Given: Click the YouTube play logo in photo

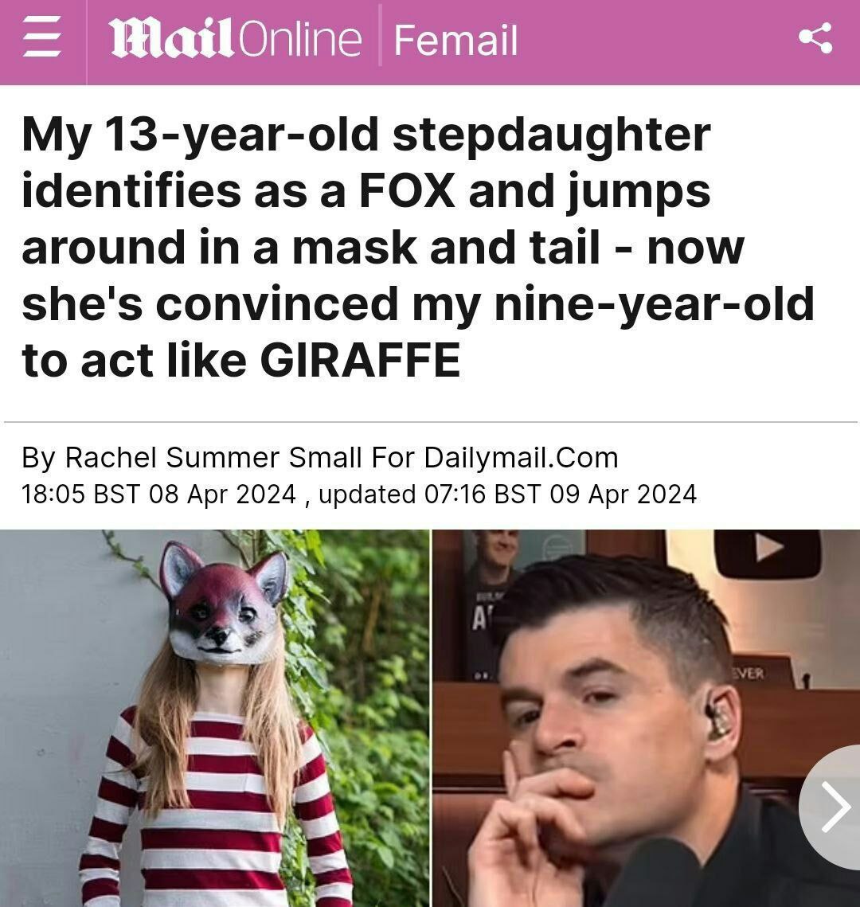Looking at the screenshot, I should (768, 551).
